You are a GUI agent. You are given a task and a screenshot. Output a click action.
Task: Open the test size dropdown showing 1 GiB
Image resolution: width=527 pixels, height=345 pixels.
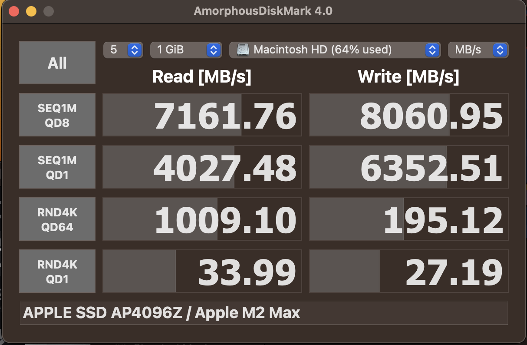point(186,50)
